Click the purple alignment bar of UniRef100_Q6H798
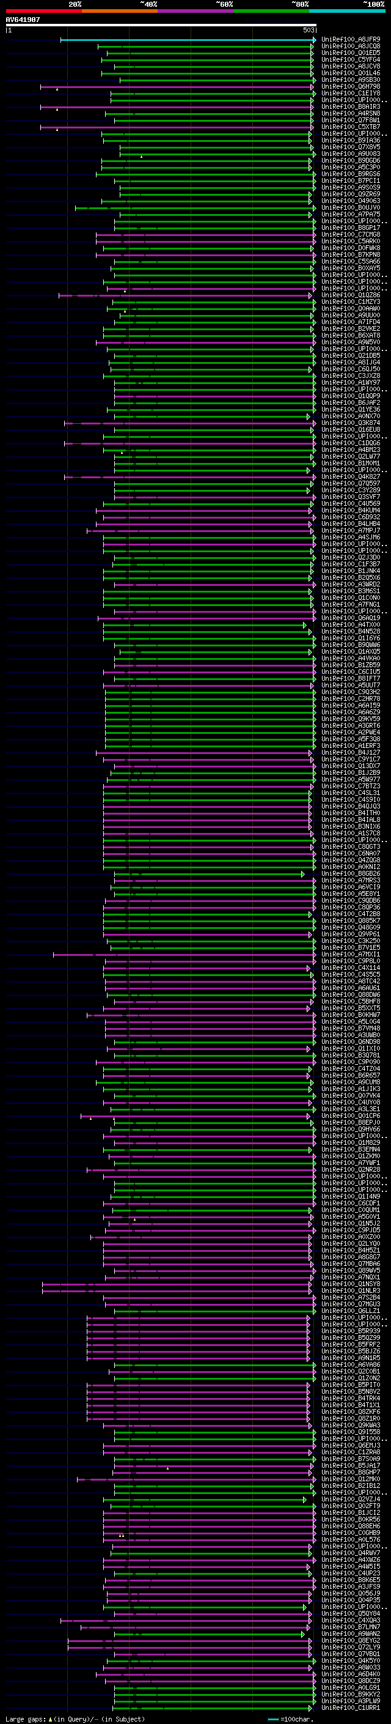Screen dimensions: 391x1724 point(177,86)
